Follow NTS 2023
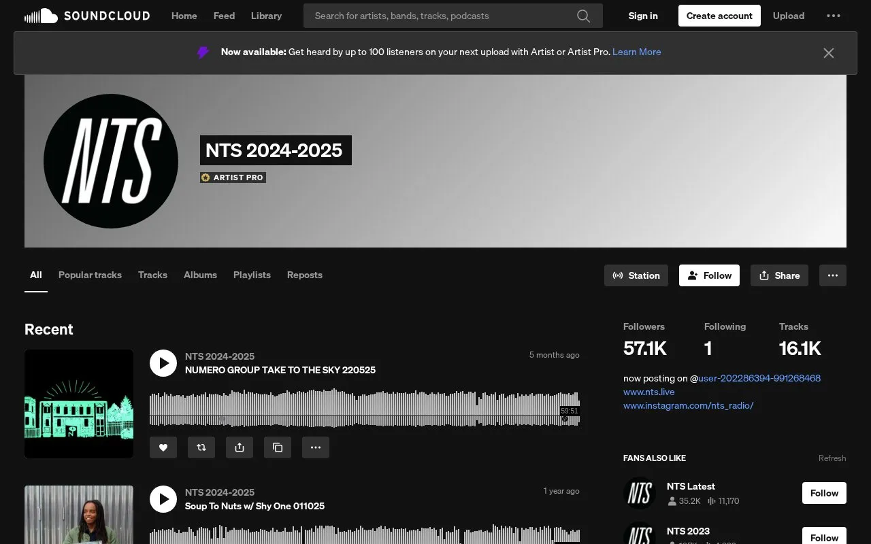The width and height of the screenshot is (871, 544). pyautogui.click(x=824, y=536)
